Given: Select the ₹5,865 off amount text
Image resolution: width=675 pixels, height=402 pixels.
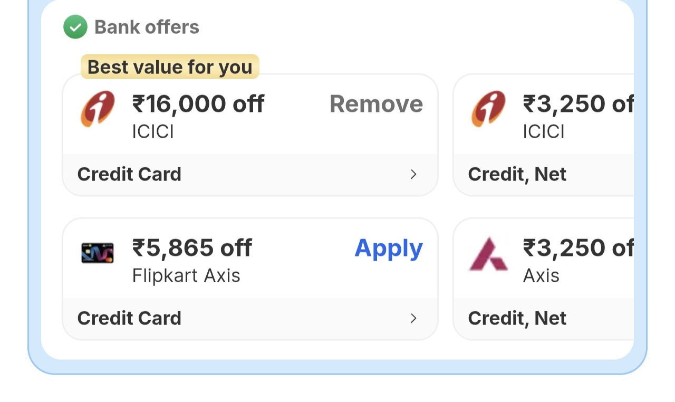Looking at the screenshot, I should pos(192,248).
